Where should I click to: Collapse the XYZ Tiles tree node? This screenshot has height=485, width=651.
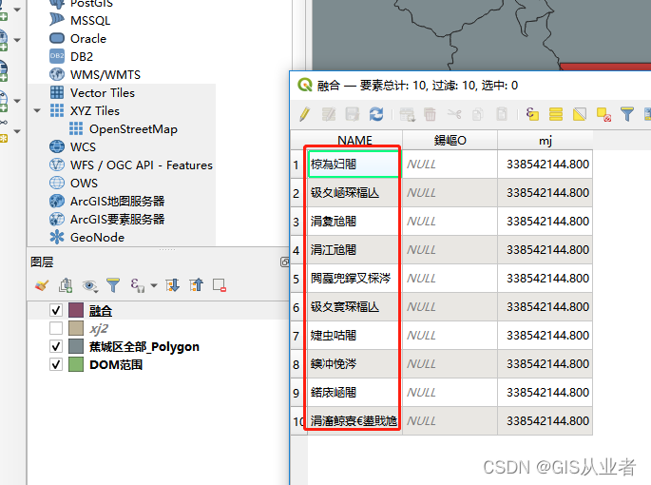(37, 111)
